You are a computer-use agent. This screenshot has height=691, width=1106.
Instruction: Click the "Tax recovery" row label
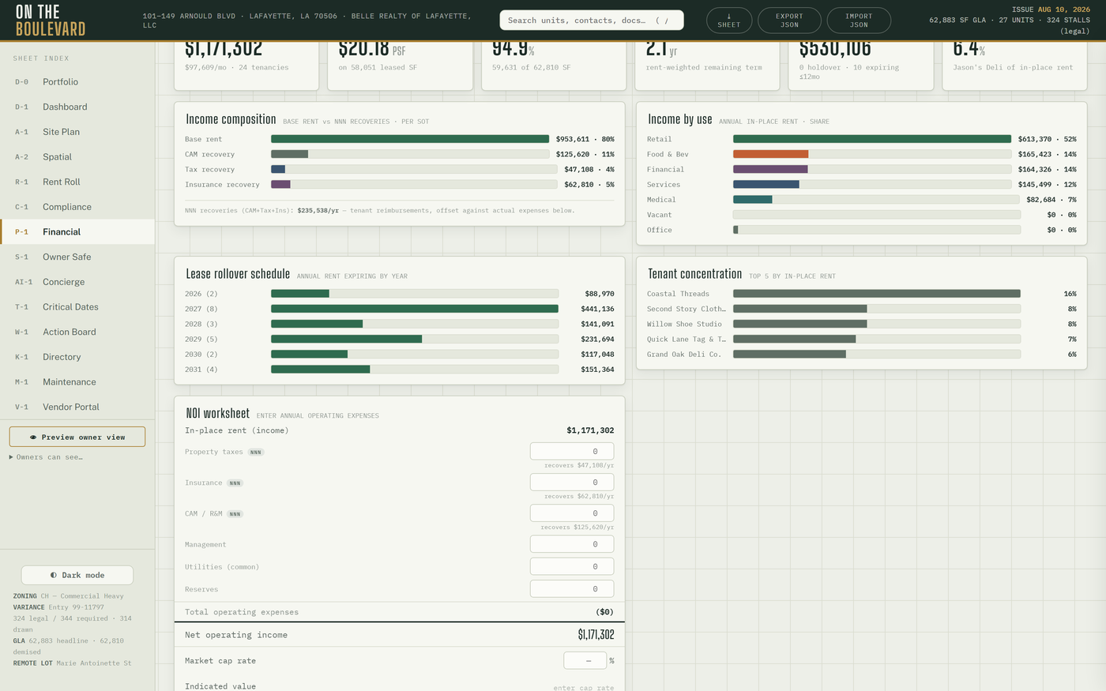point(209,170)
